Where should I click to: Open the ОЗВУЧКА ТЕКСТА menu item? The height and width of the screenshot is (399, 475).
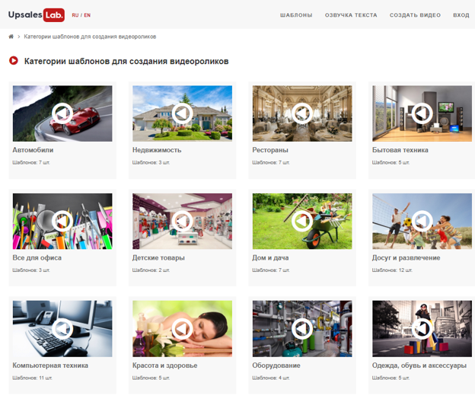click(x=351, y=15)
